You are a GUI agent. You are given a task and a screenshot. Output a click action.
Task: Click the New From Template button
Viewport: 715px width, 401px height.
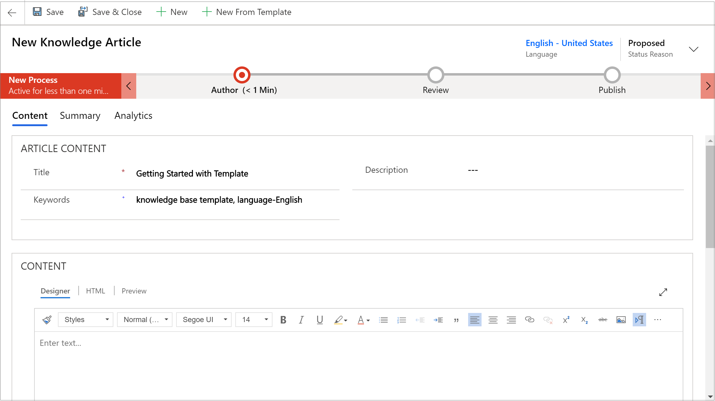click(x=247, y=12)
